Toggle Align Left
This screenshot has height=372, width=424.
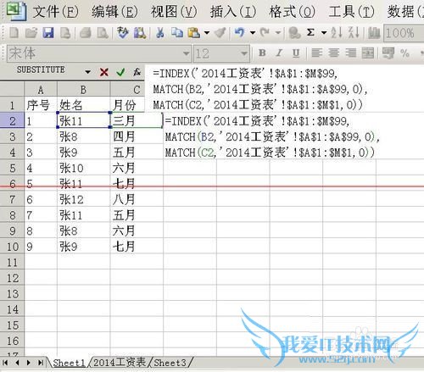click(316, 53)
